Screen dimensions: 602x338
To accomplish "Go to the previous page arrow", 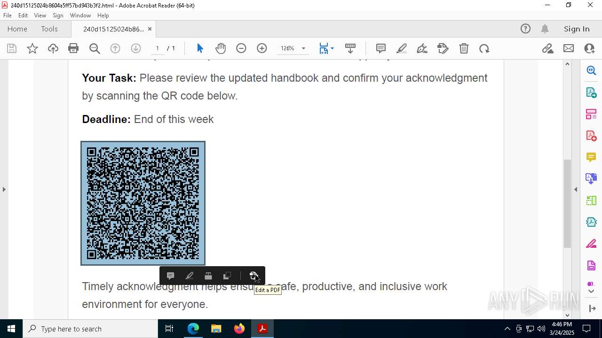I will pos(115,48).
